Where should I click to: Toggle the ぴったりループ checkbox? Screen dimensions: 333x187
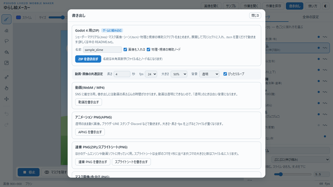point(225,74)
